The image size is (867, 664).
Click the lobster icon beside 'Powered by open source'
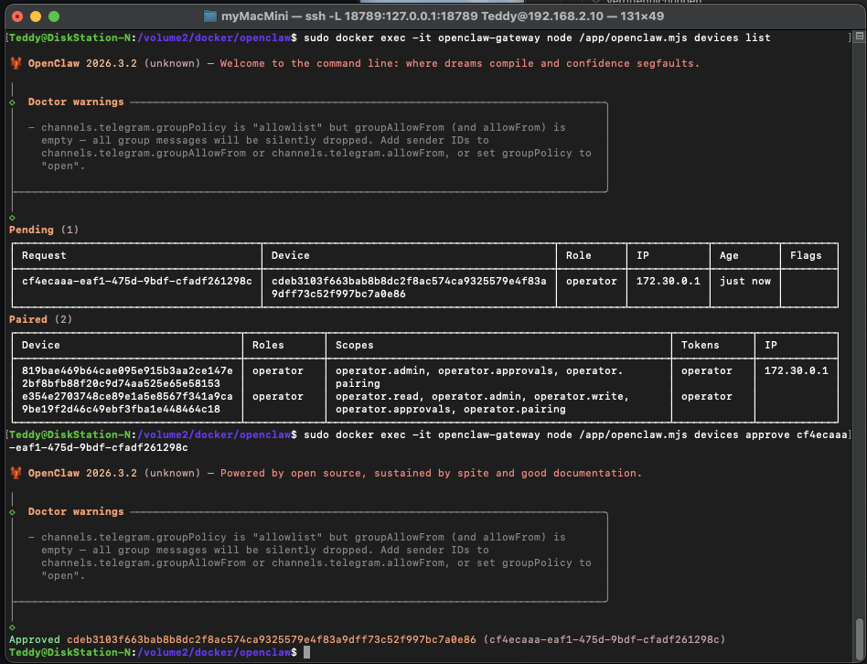(15, 474)
